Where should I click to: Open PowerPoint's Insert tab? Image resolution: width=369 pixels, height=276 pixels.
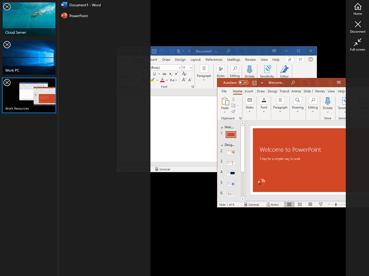click(x=249, y=91)
